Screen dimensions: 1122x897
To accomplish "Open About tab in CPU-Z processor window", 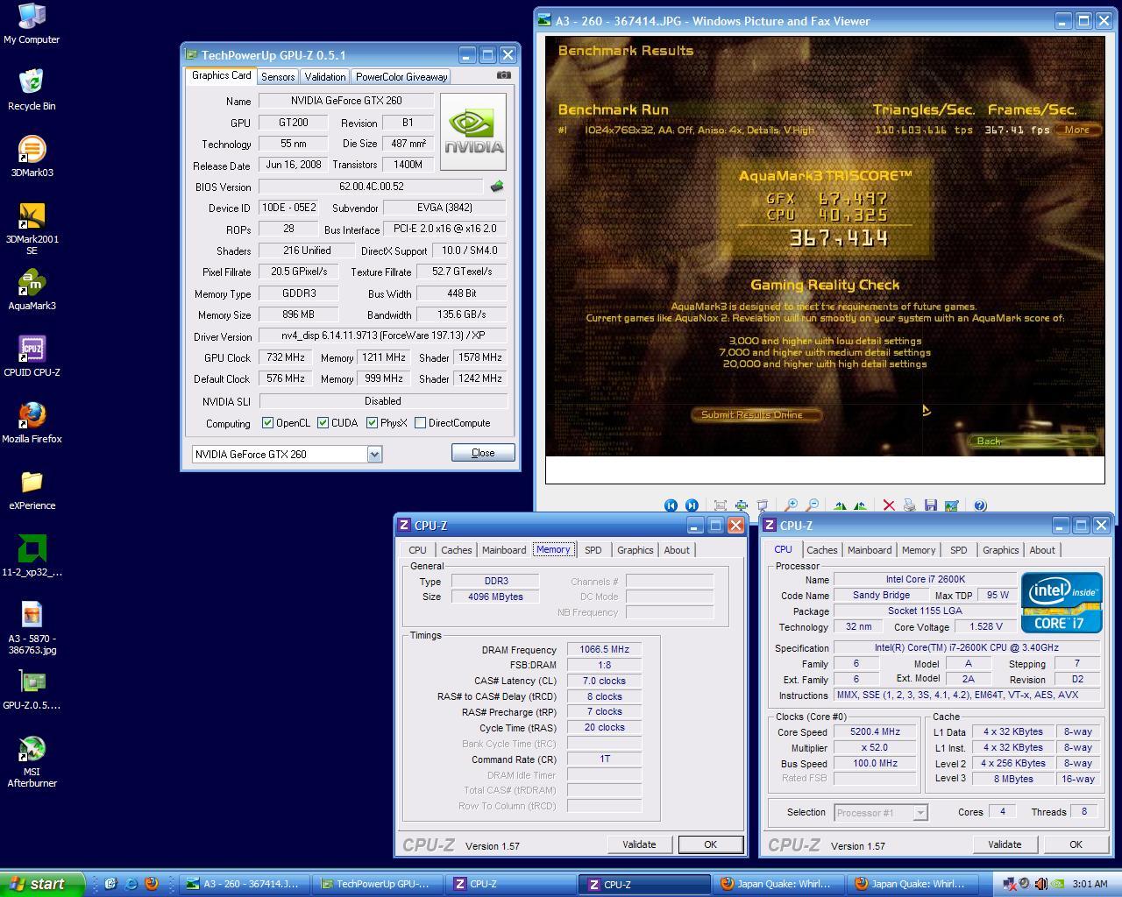I will (x=1042, y=550).
